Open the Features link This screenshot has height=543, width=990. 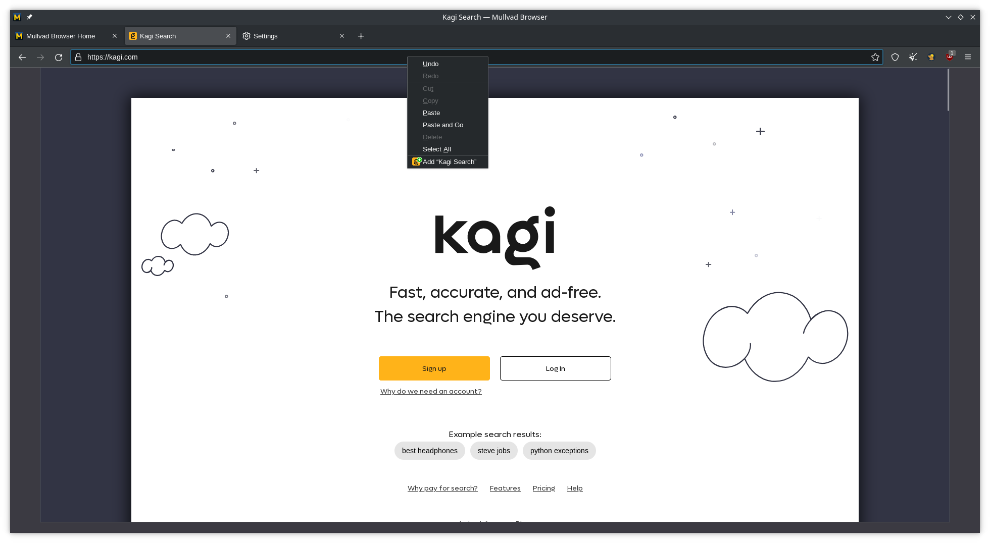coord(505,488)
